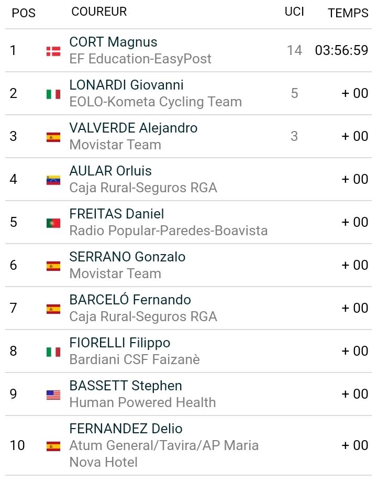
Task: Select the Radio Popular-Paredes-Boavista team
Action: tap(168, 231)
